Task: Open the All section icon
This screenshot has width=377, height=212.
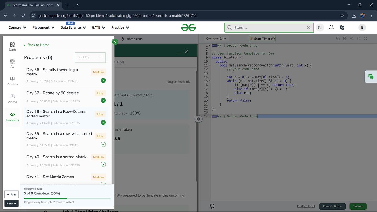Action: click(x=12, y=64)
